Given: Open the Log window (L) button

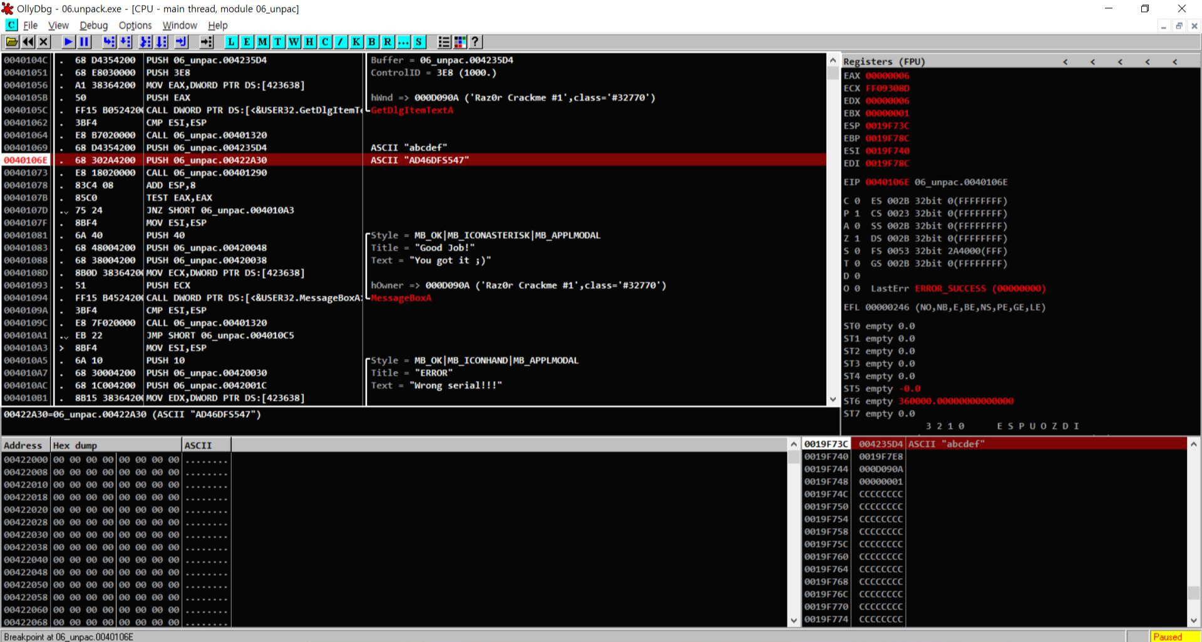Looking at the screenshot, I should click(x=231, y=42).
